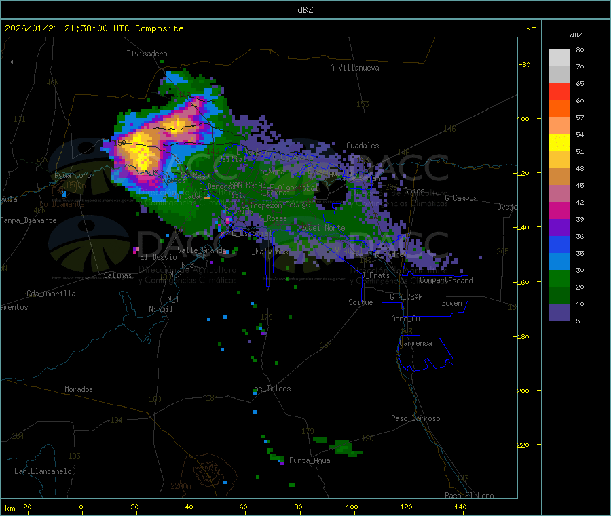Screen dimensions: 611x516
Task: Click the Lag.Llancanelo label
Action: 43,471
